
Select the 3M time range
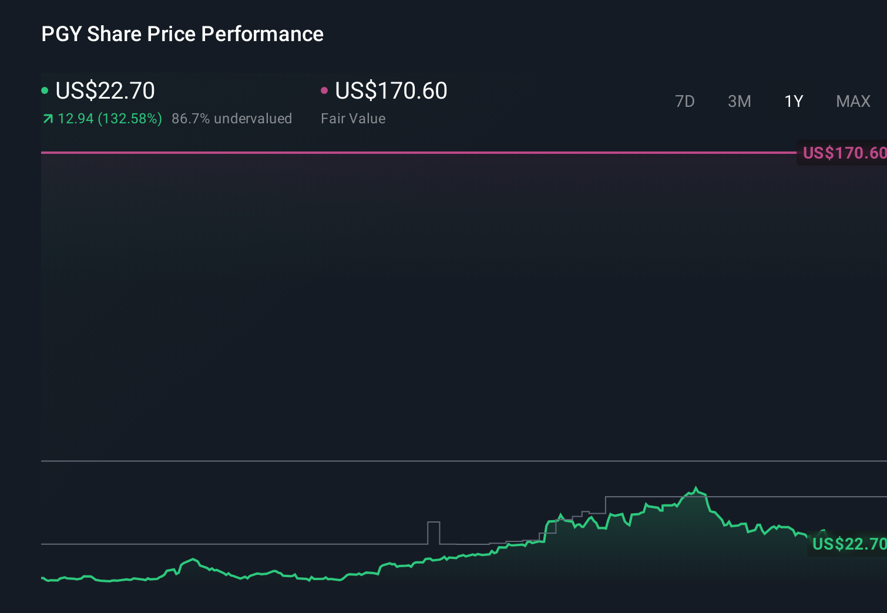[739, 101]
